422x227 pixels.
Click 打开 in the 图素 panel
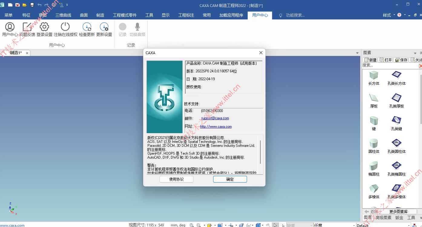click(386, 60)
